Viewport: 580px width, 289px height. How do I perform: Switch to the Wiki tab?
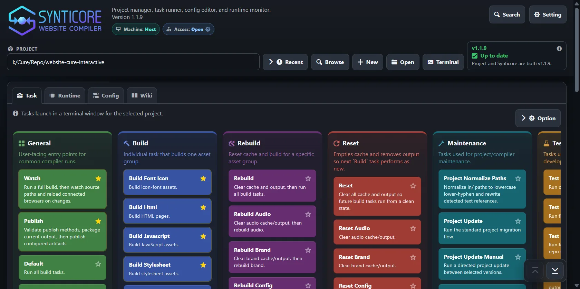142,95
